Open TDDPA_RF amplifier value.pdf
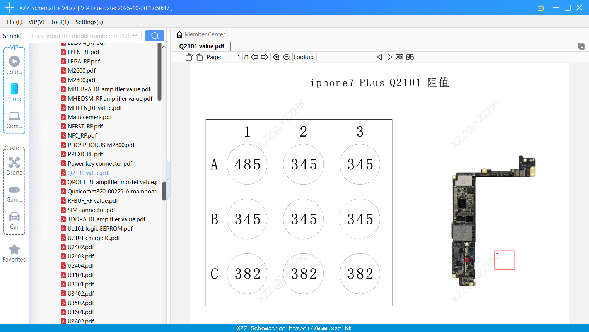Screen dimensions: 589x332 coord(106,219)
